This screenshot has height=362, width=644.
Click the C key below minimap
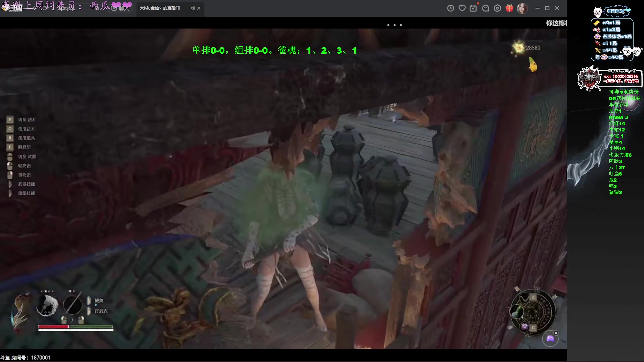tap(533, 328)
